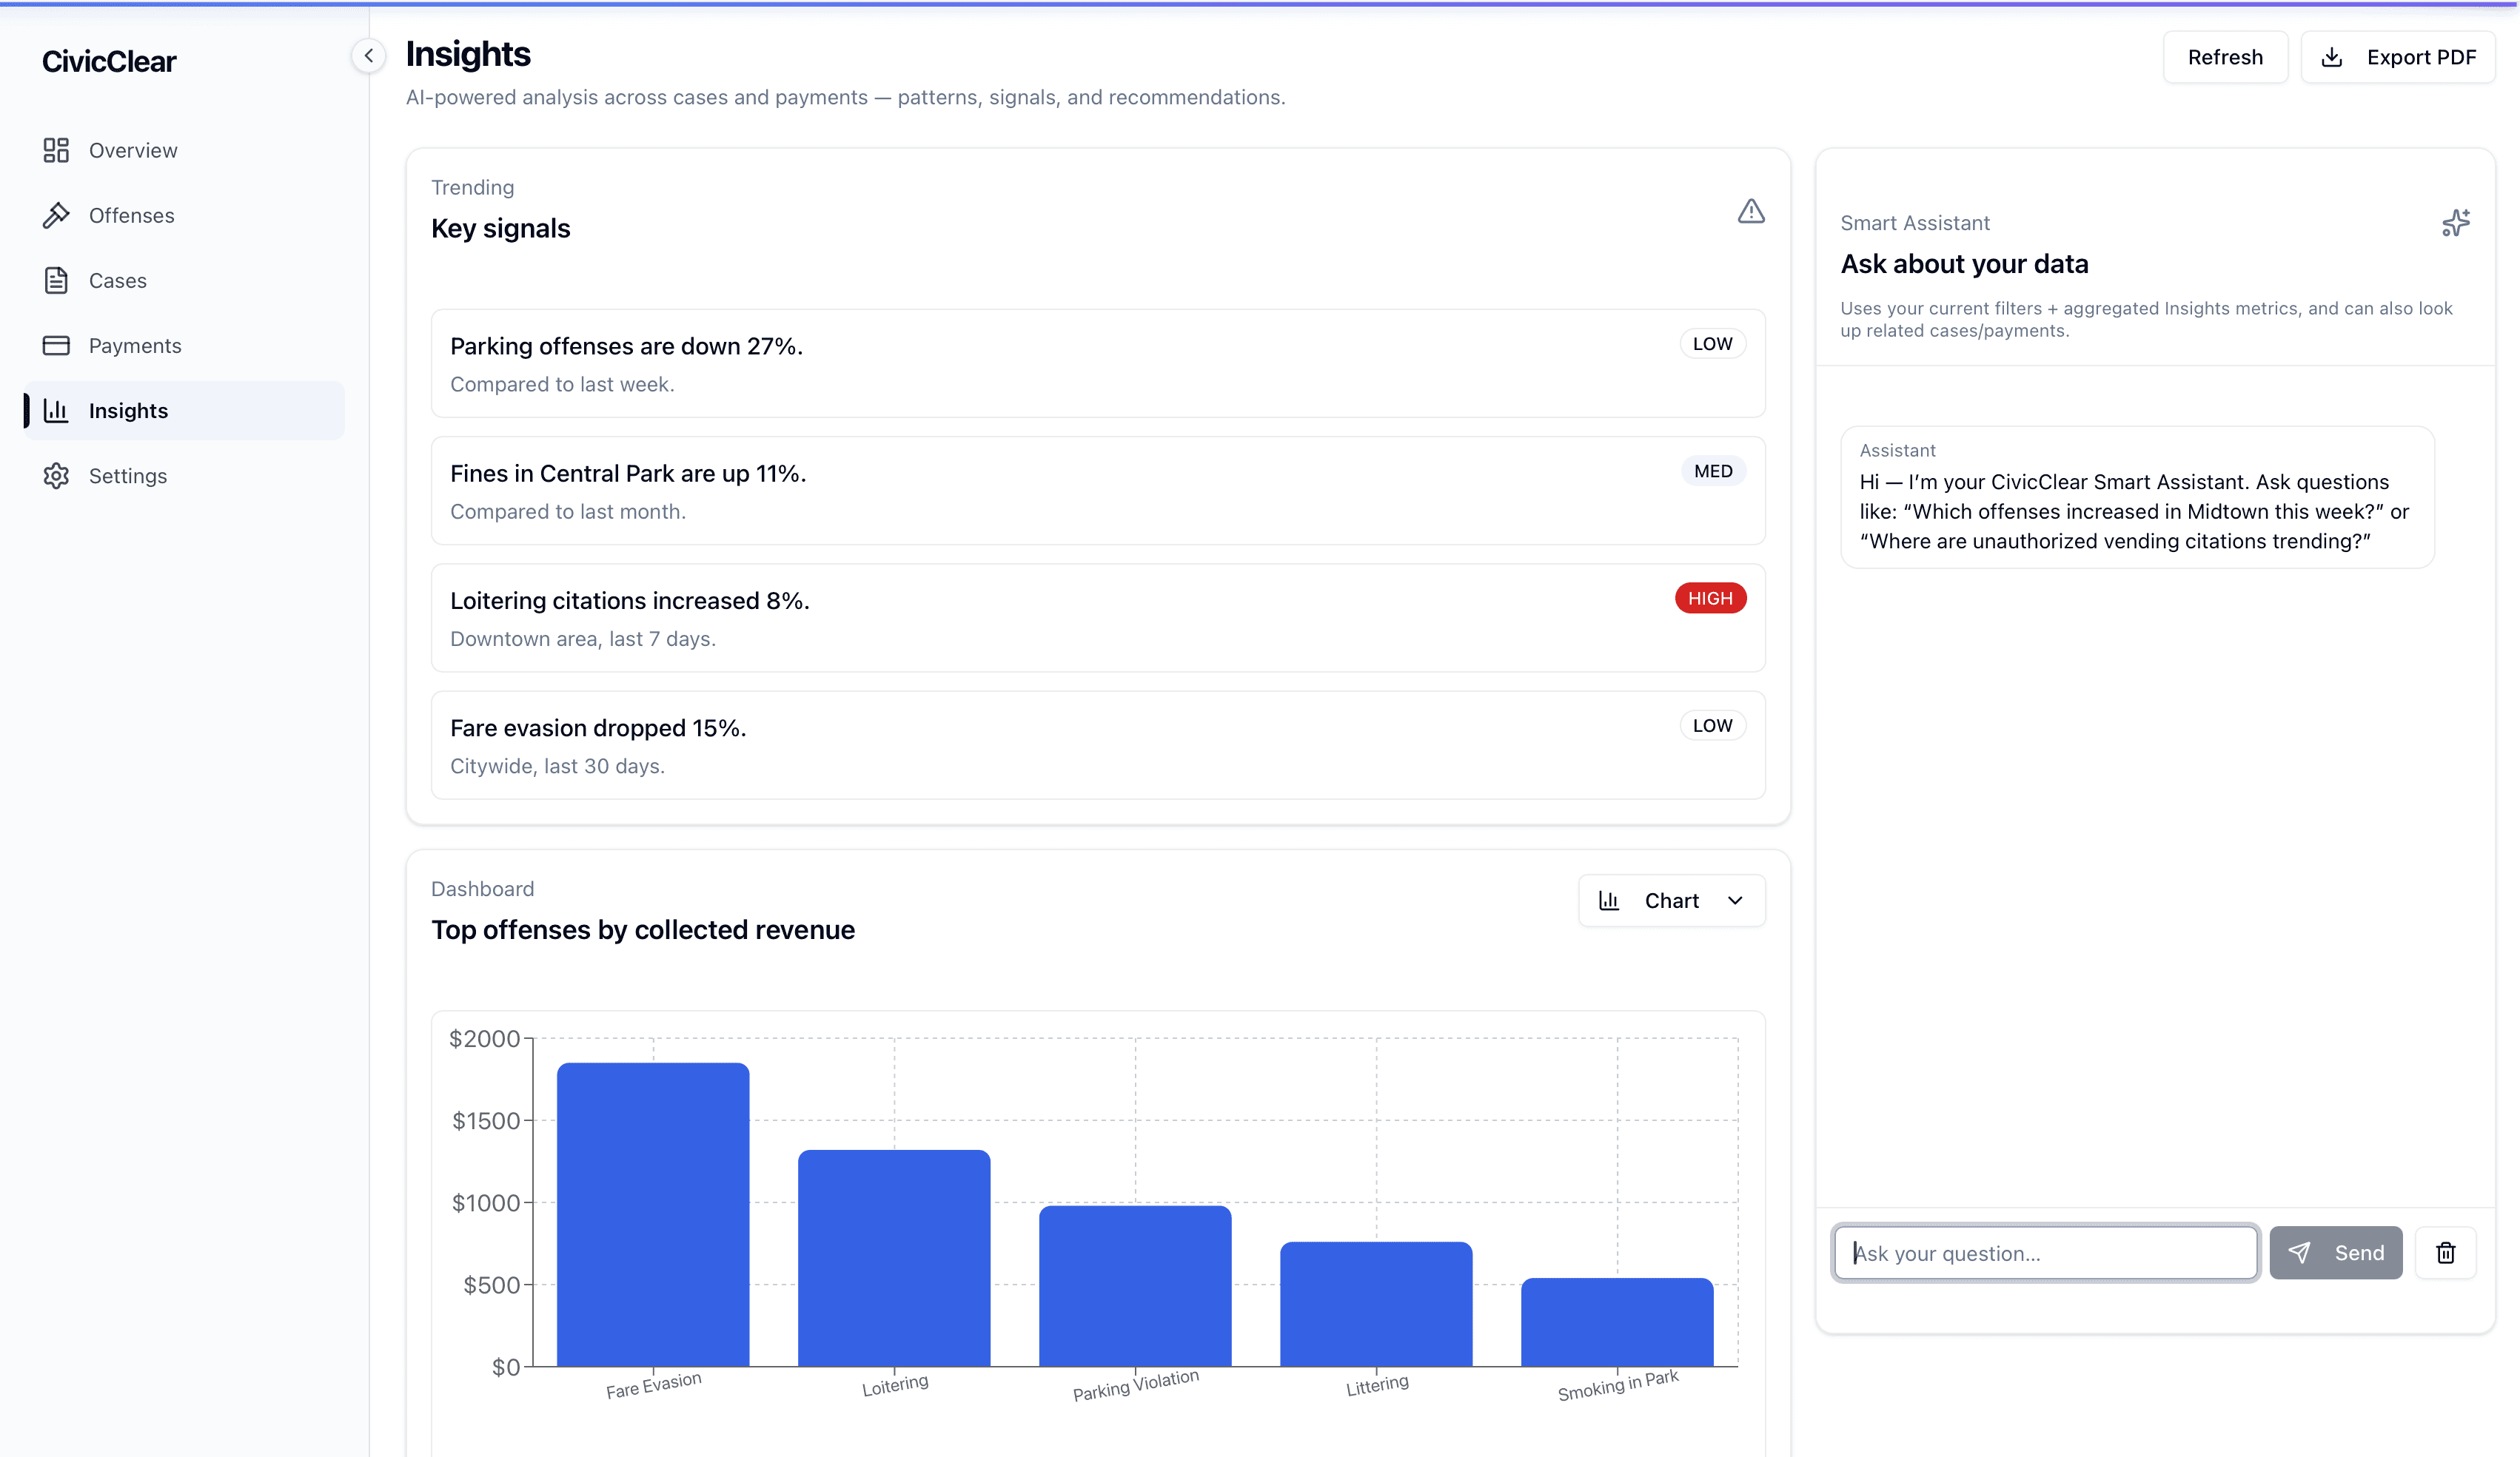Image resolution: width=2520 pixels, height=1457 pixels.
Task: Click the MED badge on Central Park signal
Action: 1712,471
